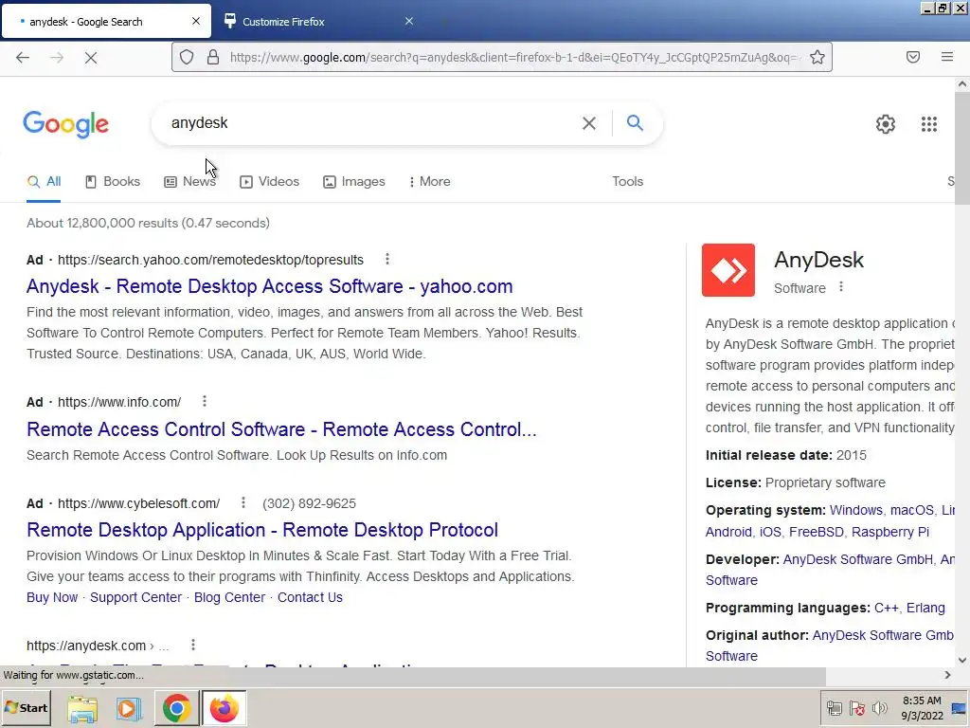Open Remote Desktop Application - Remote Desktop Protocol link
Viewport: 970px width, 728px height.
click(262, 530)
